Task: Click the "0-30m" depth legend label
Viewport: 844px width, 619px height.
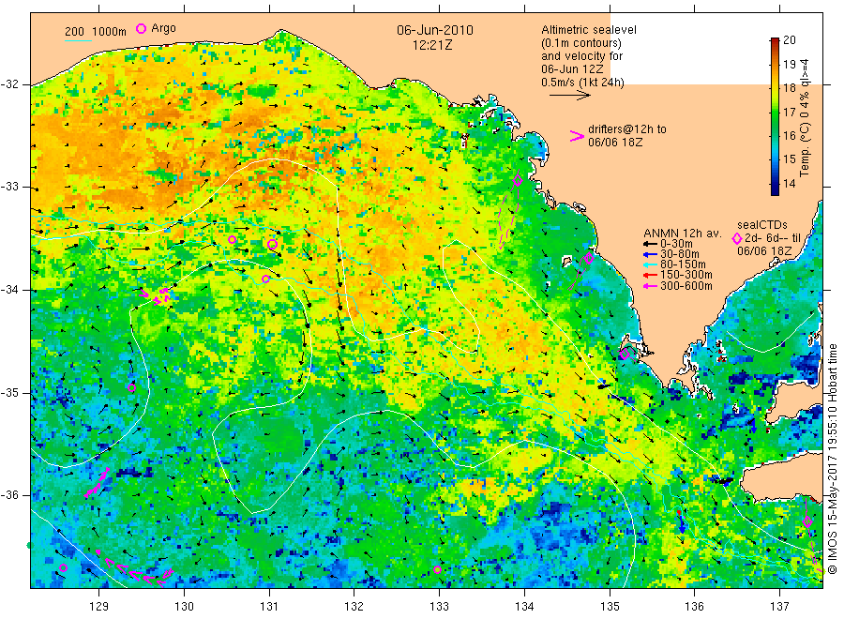Action: [676, 244]
